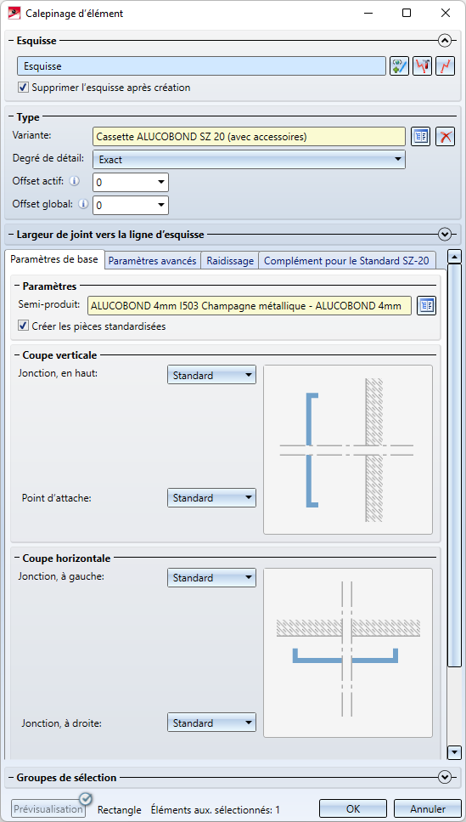Open the Jonction, à droite dropdown
The width and height of the screenshot is (466, 822).
(211, 723)
